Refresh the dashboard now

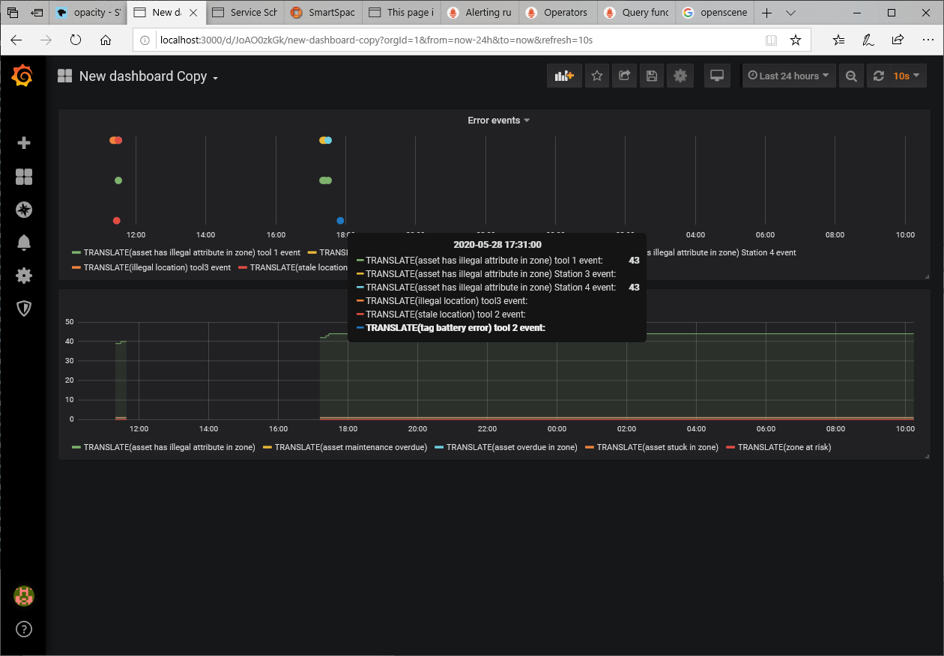(879, 76)
